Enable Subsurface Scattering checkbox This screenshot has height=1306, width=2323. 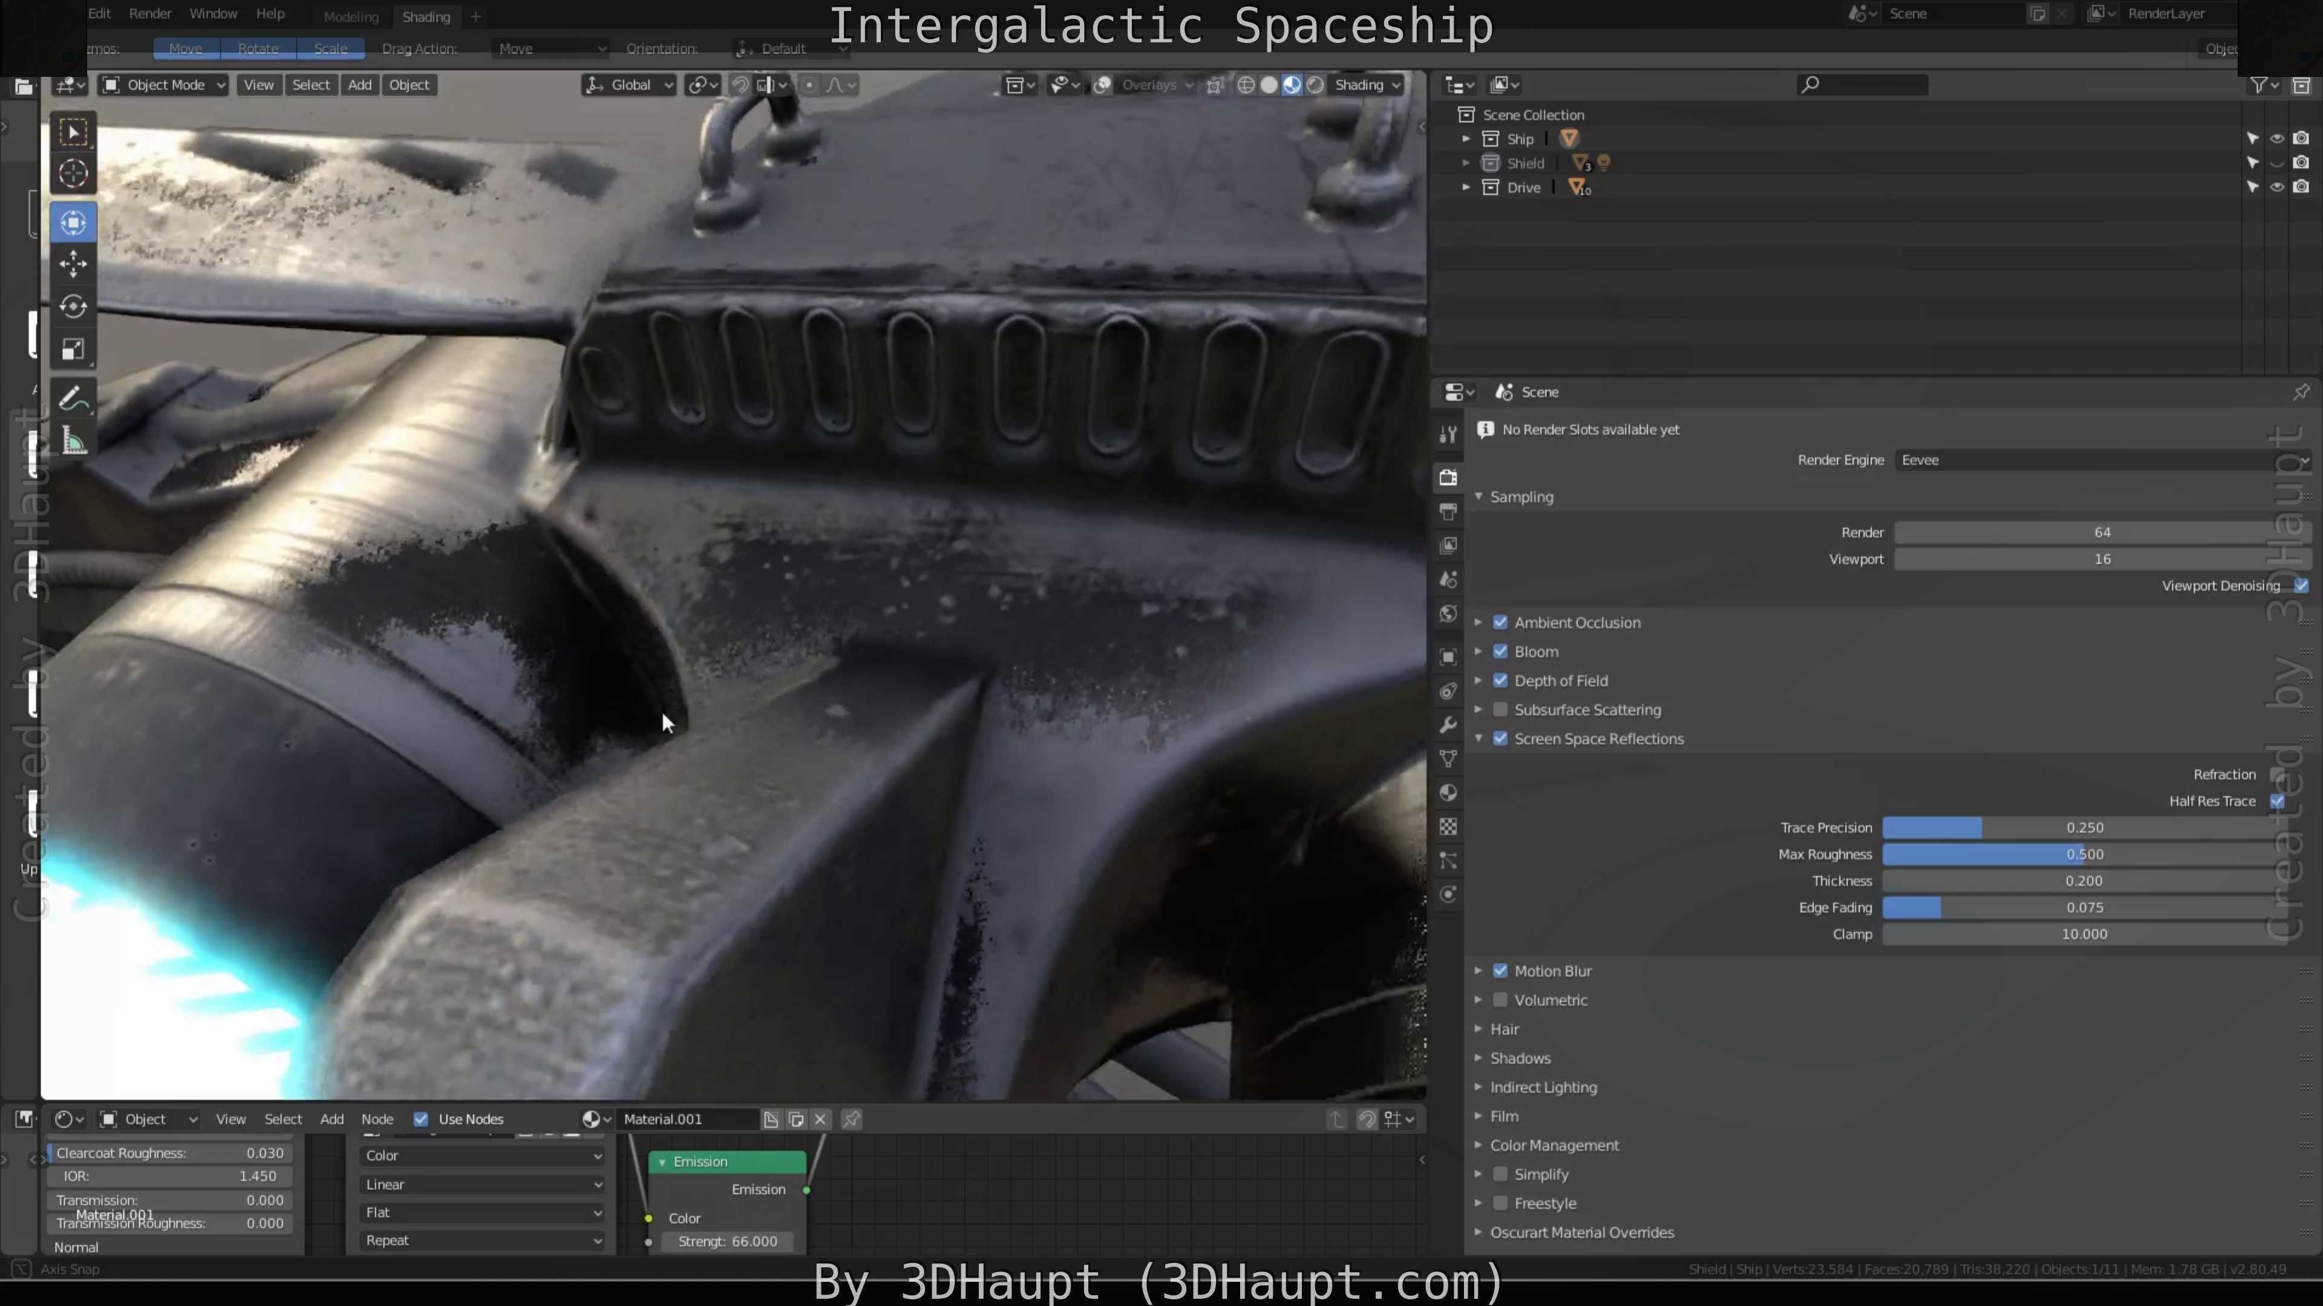tap(1500, 710)
